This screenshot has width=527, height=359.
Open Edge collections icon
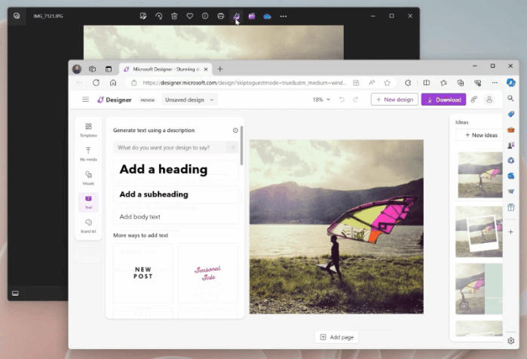461,83
